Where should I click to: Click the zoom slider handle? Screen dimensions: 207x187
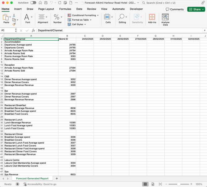click(x=179, y=184)
